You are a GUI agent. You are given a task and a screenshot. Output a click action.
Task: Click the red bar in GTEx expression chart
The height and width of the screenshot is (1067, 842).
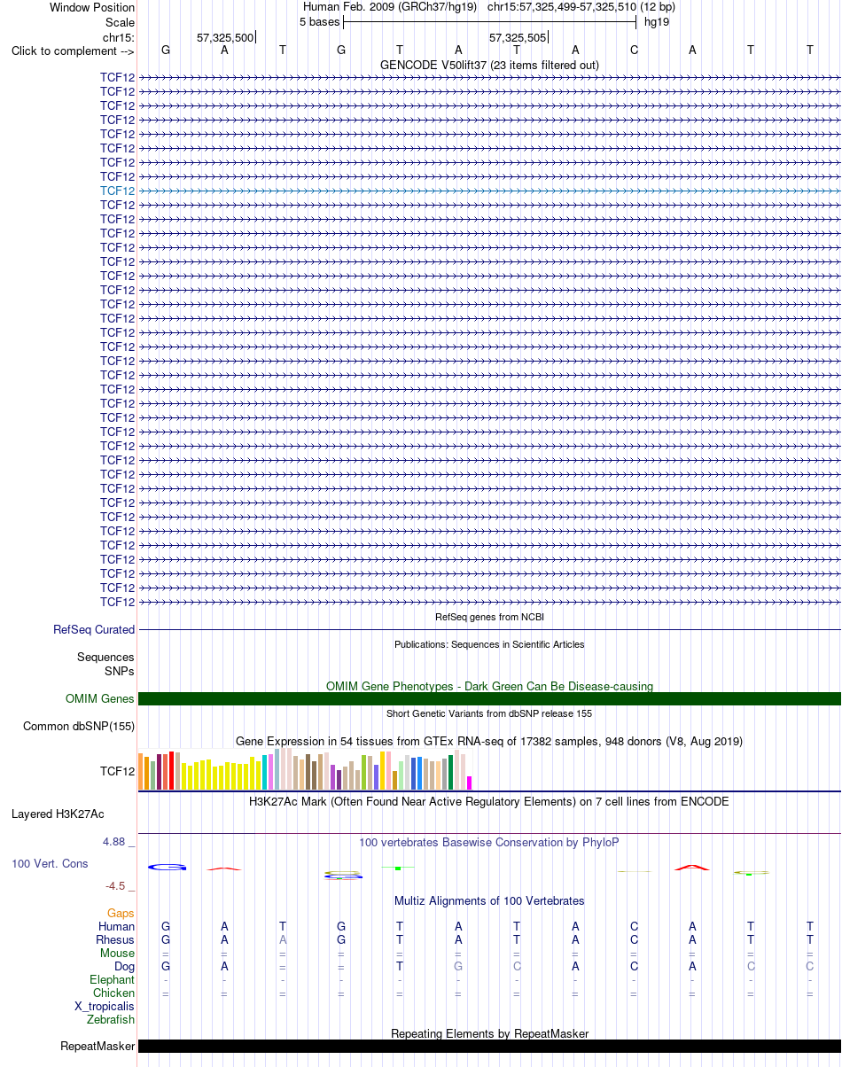pyautogui.click(x=172, y=770)
